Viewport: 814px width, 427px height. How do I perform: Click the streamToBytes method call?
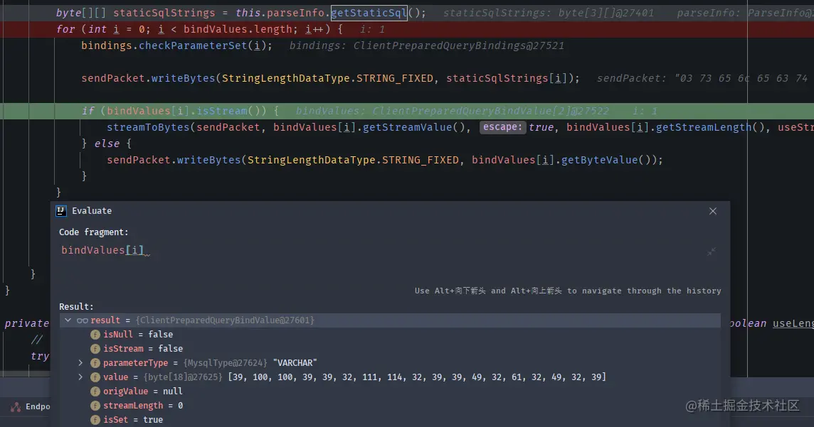click(x=148, y=127)
